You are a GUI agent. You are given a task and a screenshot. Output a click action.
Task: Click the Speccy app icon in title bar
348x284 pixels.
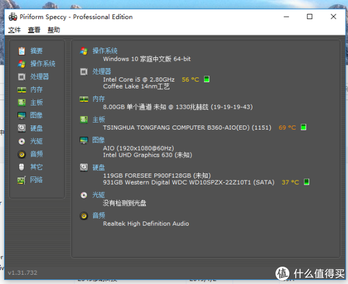[13, 17]
